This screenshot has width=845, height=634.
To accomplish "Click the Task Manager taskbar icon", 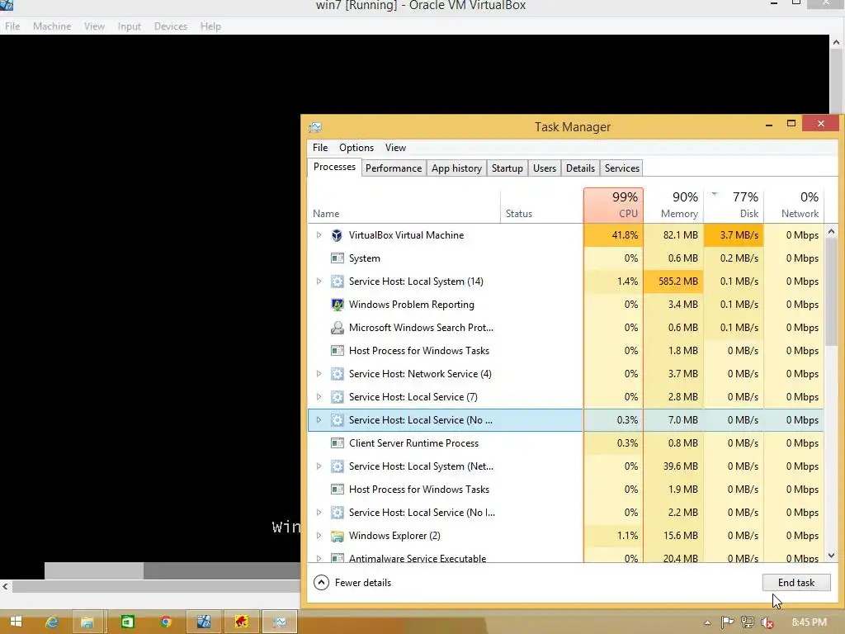I will 279,622.
